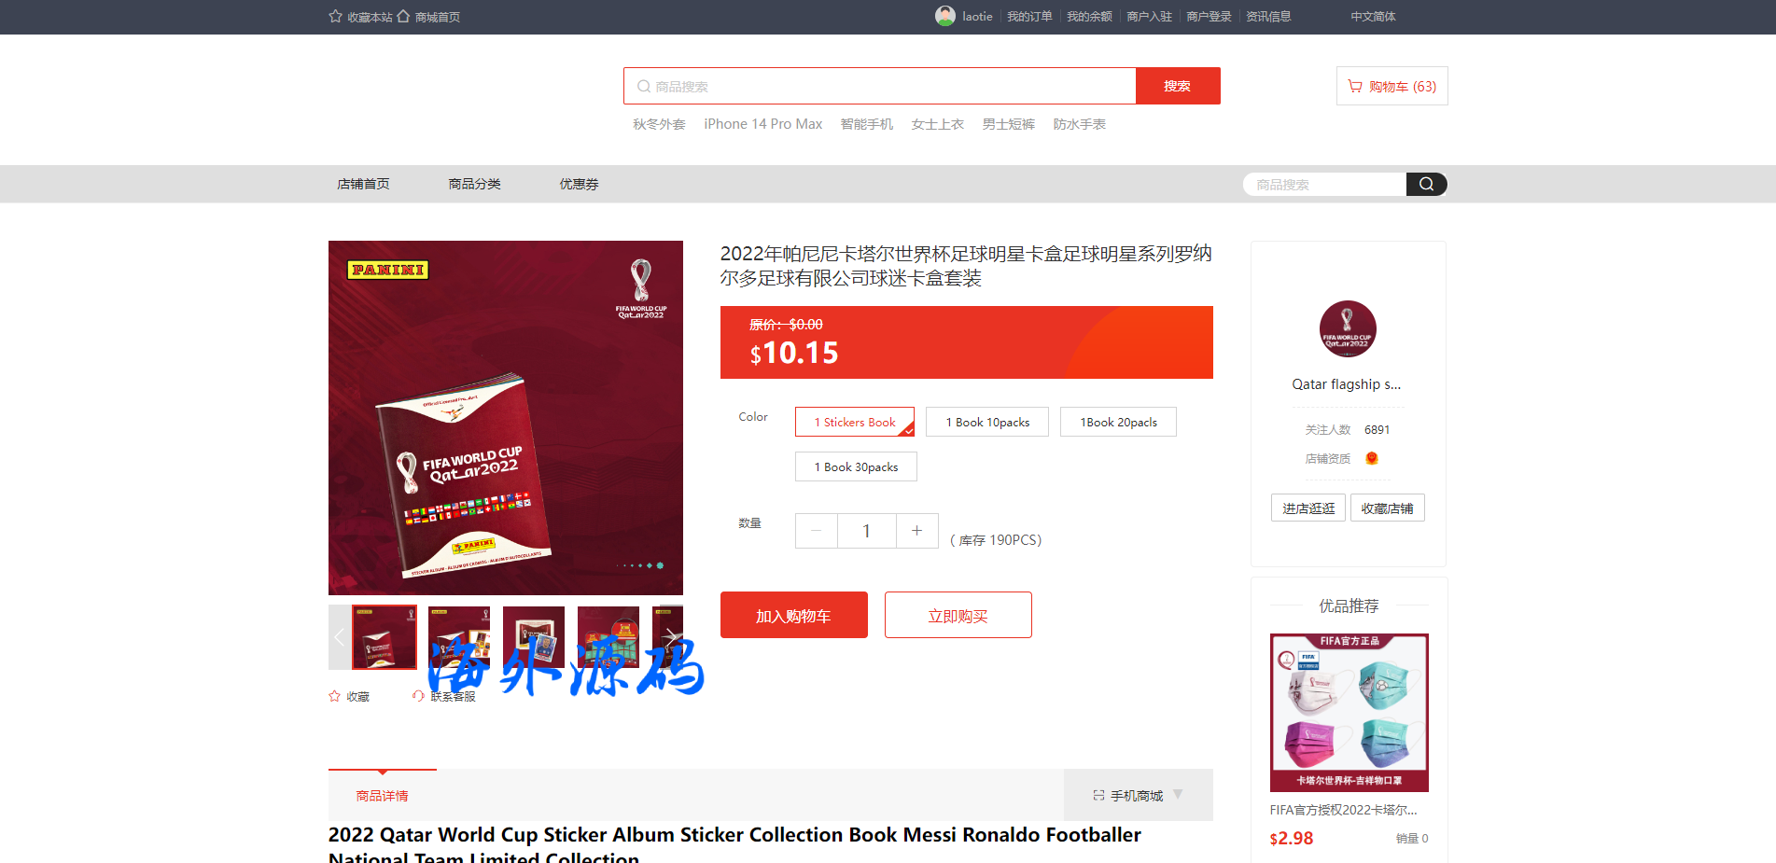Open the shopping cart with 63 items
The width and height of the screenshot is (1776, 863).
coord(1391,86)
